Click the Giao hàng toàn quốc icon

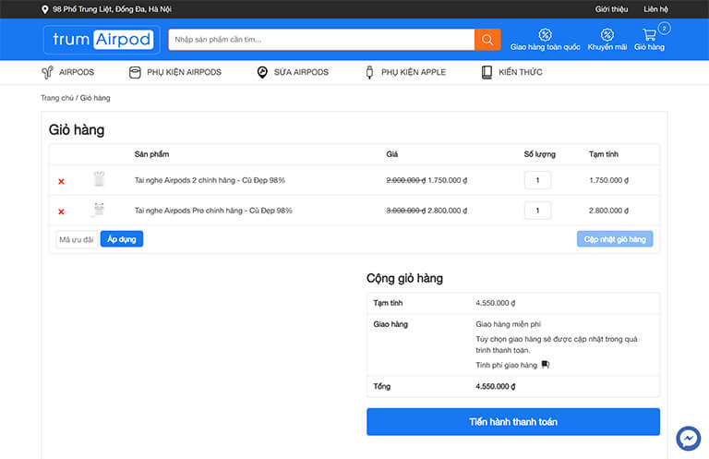pyautogui.click(x=545, y=38)
